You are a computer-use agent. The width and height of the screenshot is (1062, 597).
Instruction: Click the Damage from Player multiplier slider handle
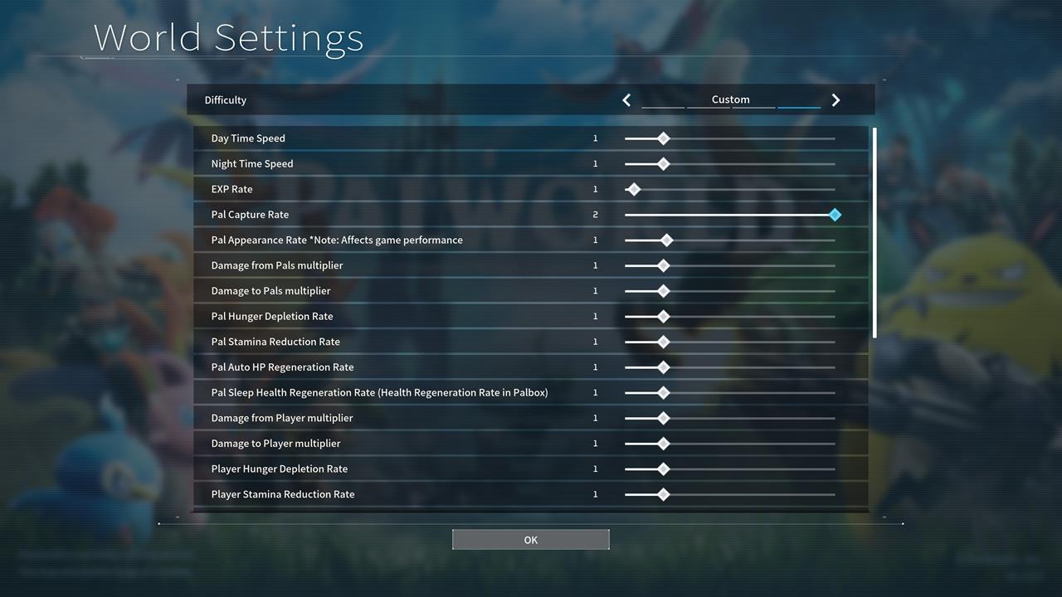tap(663, 418)
